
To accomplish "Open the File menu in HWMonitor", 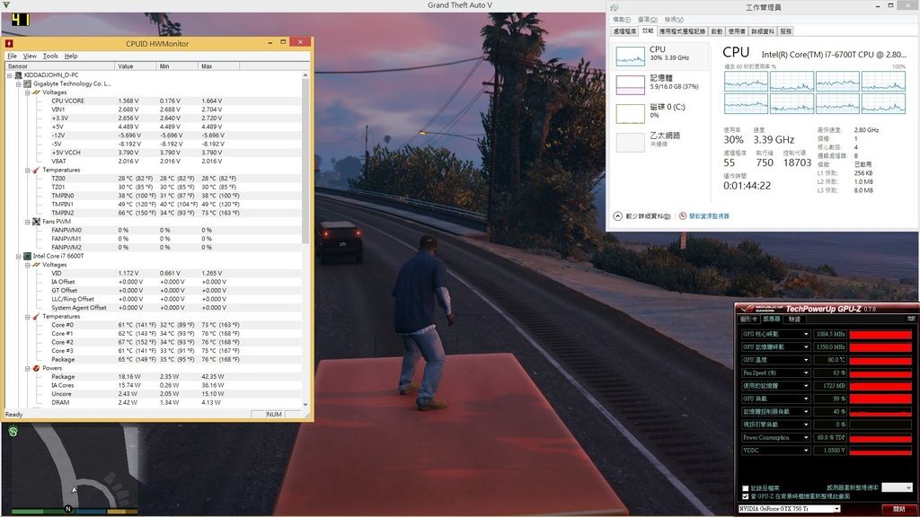I will tap(12, 56).
